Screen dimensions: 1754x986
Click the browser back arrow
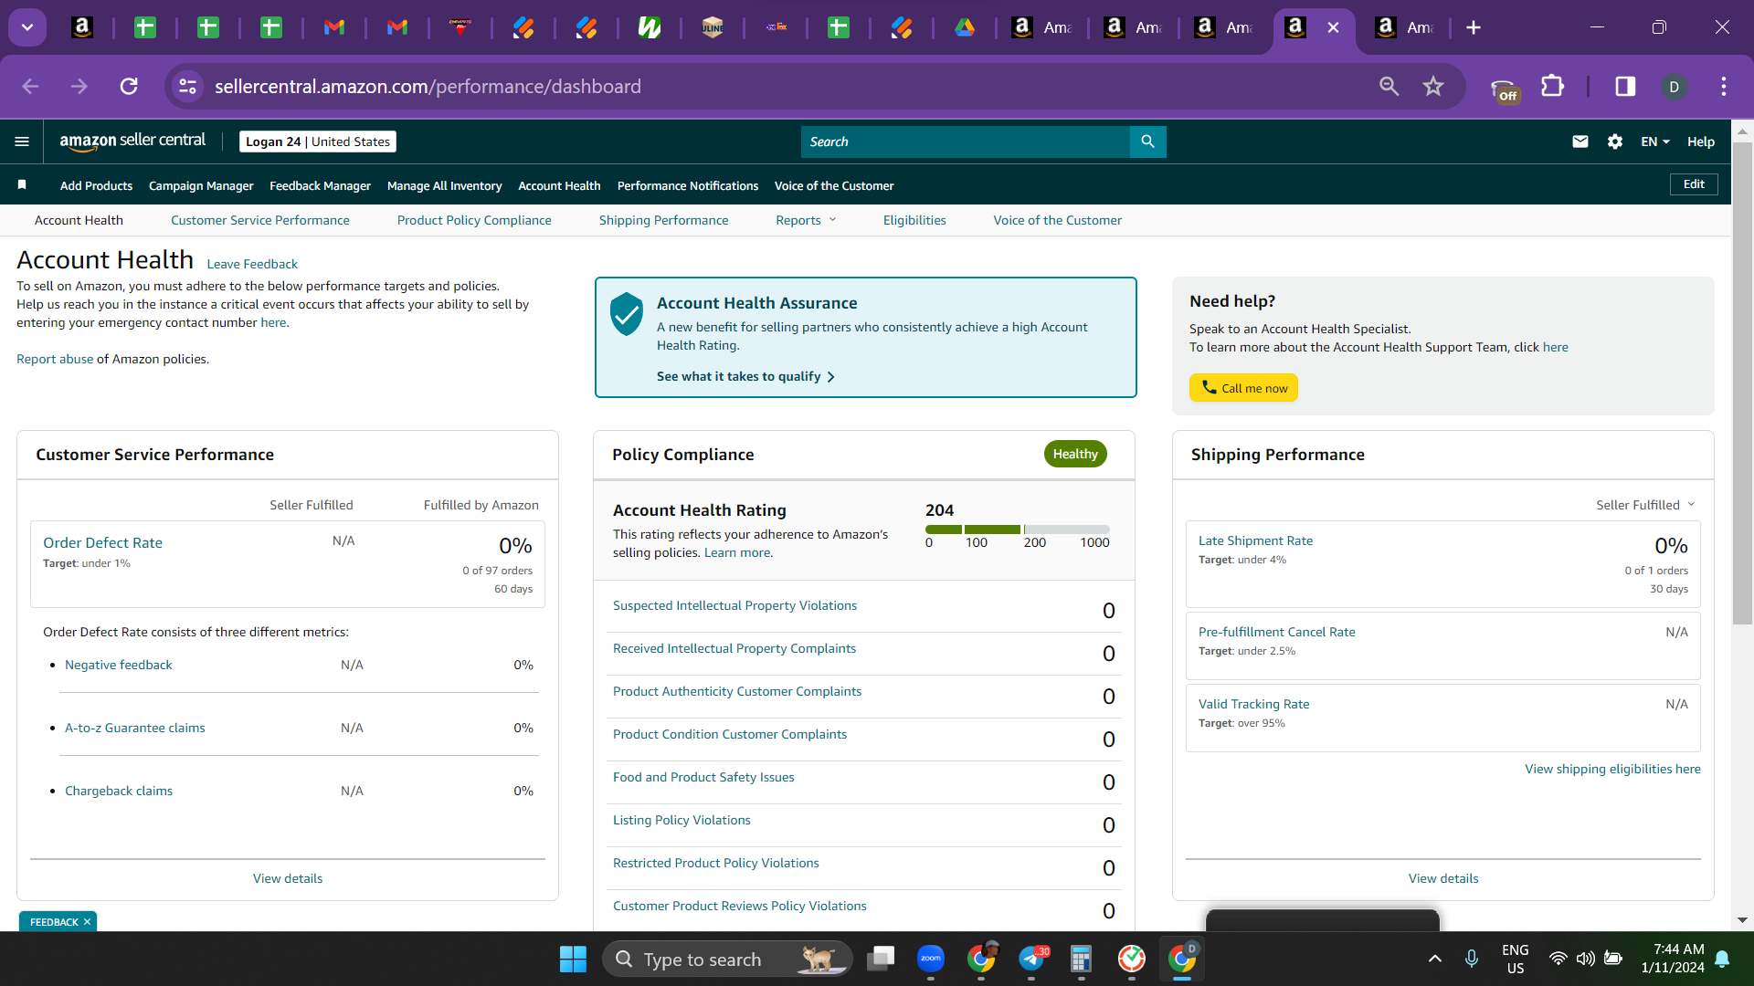pos(30,86)
